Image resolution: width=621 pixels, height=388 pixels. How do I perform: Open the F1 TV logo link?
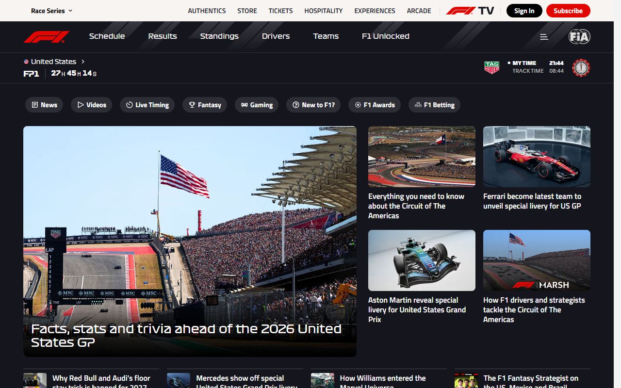[x=470, y=11]
